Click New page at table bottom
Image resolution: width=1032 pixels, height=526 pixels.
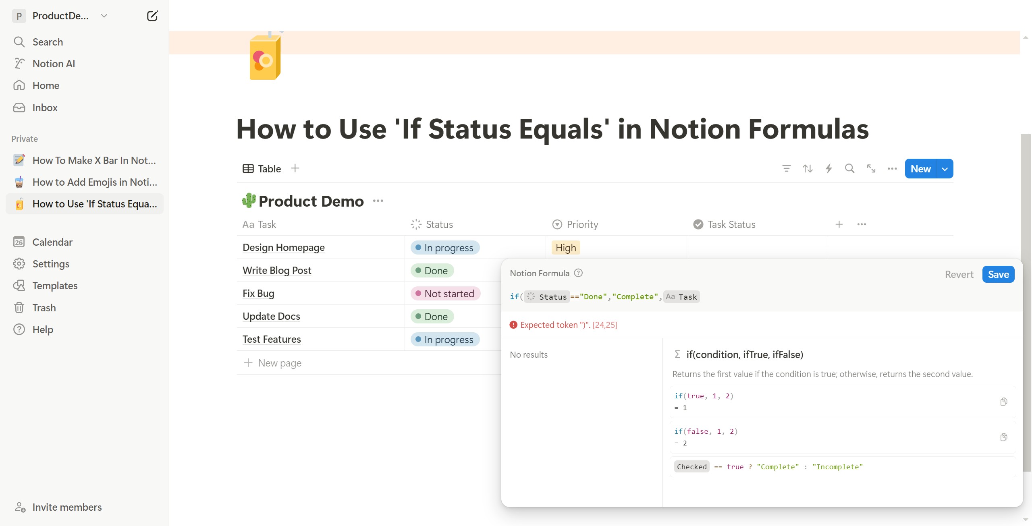click(273, 363)
